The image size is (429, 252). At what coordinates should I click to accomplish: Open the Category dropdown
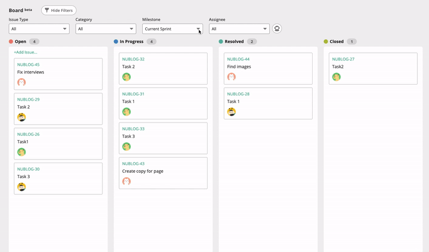tap(106, 29)
